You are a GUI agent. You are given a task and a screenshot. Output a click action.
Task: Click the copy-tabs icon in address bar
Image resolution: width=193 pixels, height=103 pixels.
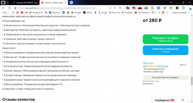point(110,8)
